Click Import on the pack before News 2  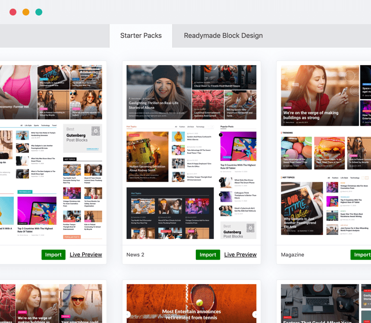coord(53,255)
